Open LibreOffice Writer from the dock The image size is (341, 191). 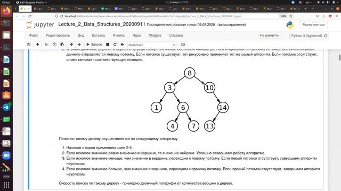tap(6, 59)
